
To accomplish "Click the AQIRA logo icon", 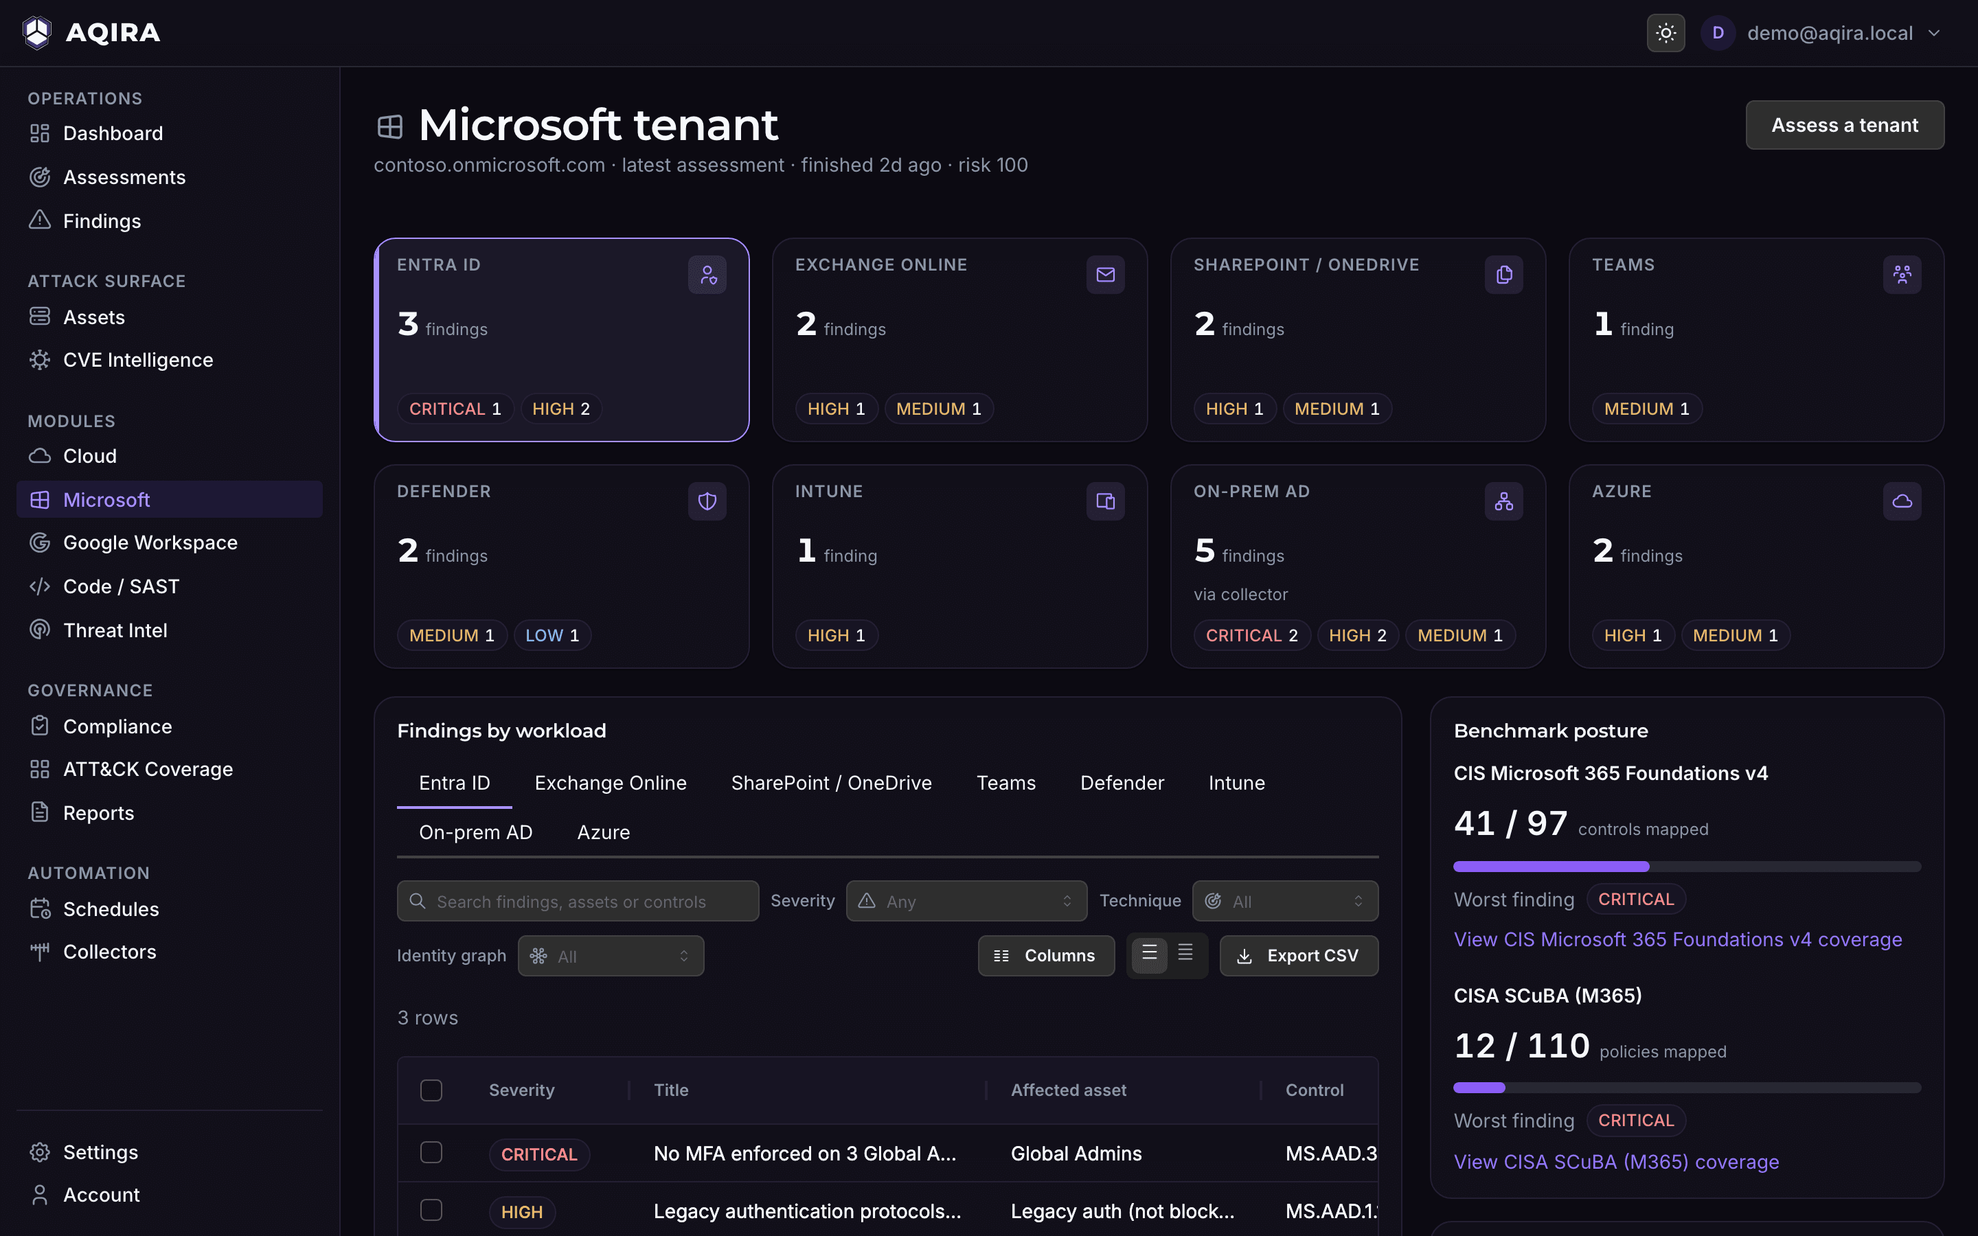I will (37, 33).
